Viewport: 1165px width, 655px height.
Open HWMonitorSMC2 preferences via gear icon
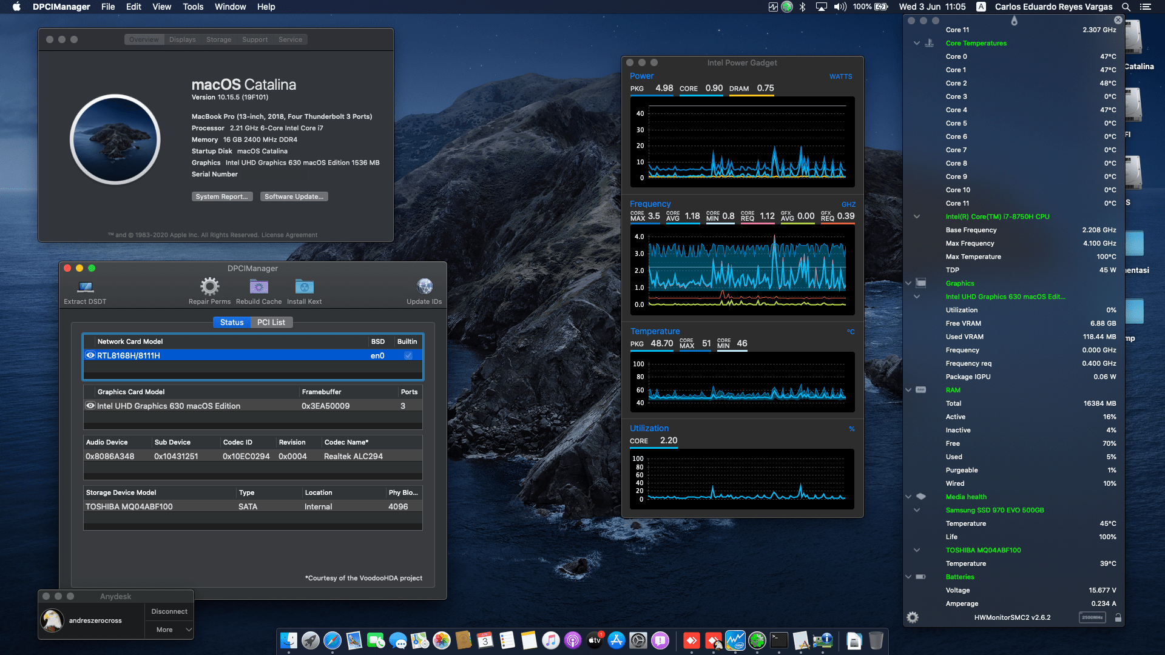point(912,617)
